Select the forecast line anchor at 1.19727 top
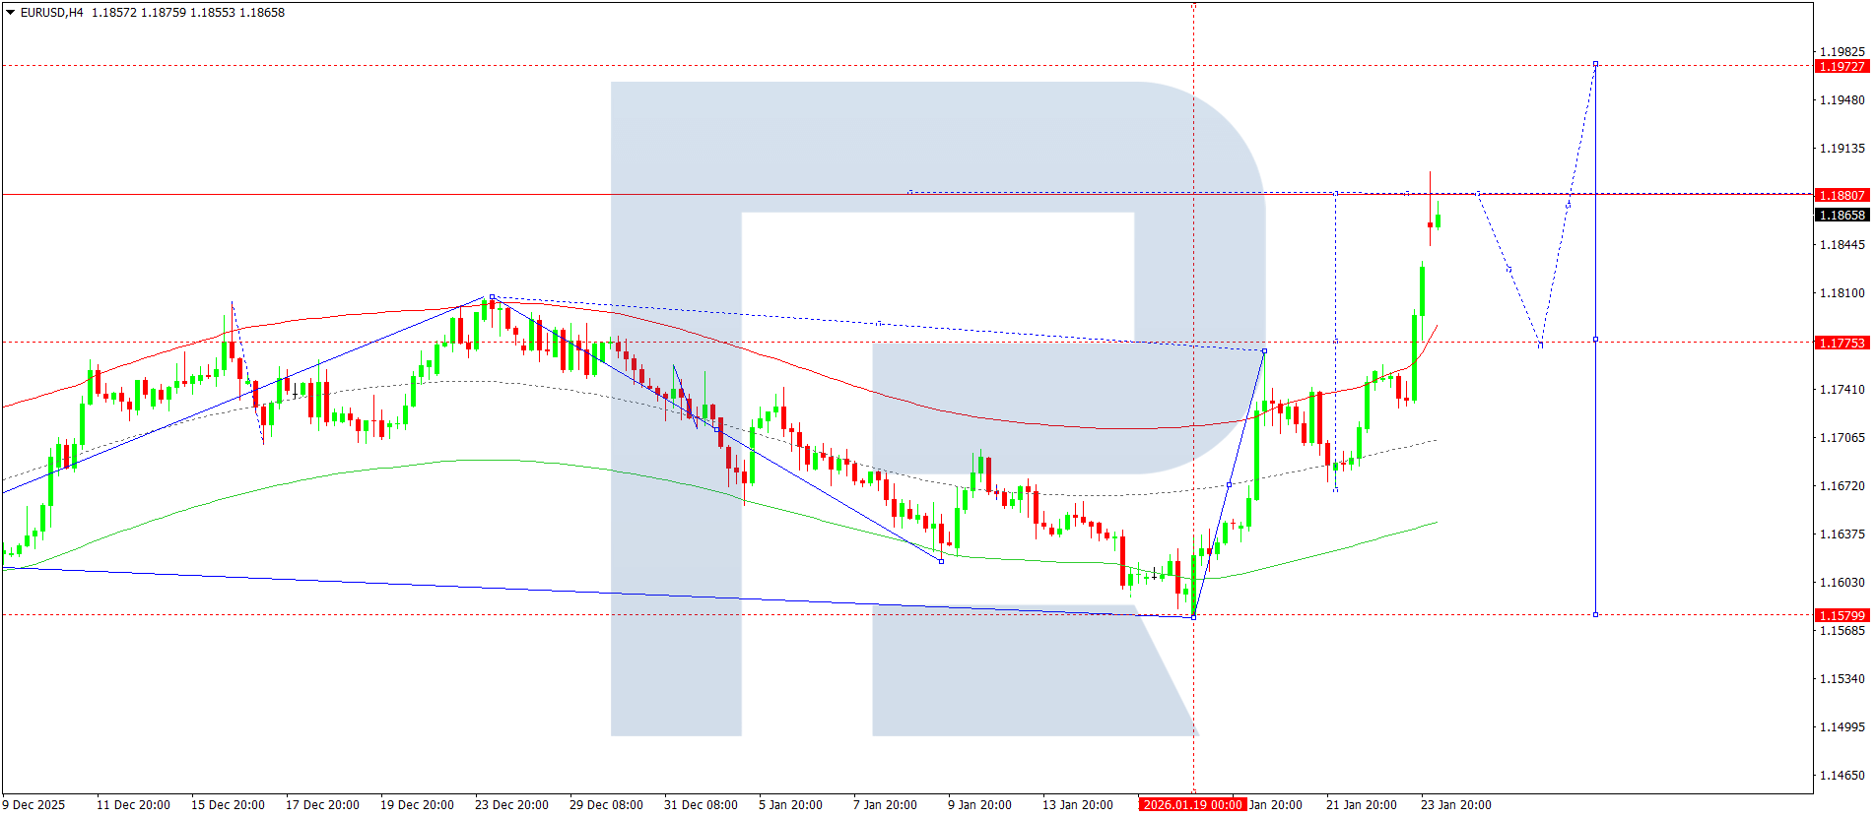This screenshot has width=1876, height=817. (x=1595, y=64)
